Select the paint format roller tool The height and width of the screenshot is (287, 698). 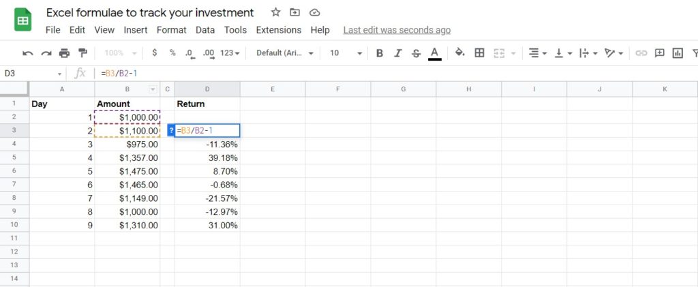pos(82,53)
